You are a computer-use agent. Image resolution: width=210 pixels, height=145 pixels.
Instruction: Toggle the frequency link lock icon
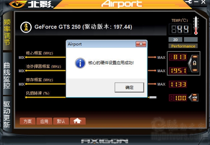coord(194,63)
